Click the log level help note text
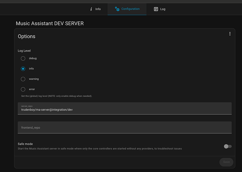The width and height of the screenshot is (242, 172). [x=56, y=96]
